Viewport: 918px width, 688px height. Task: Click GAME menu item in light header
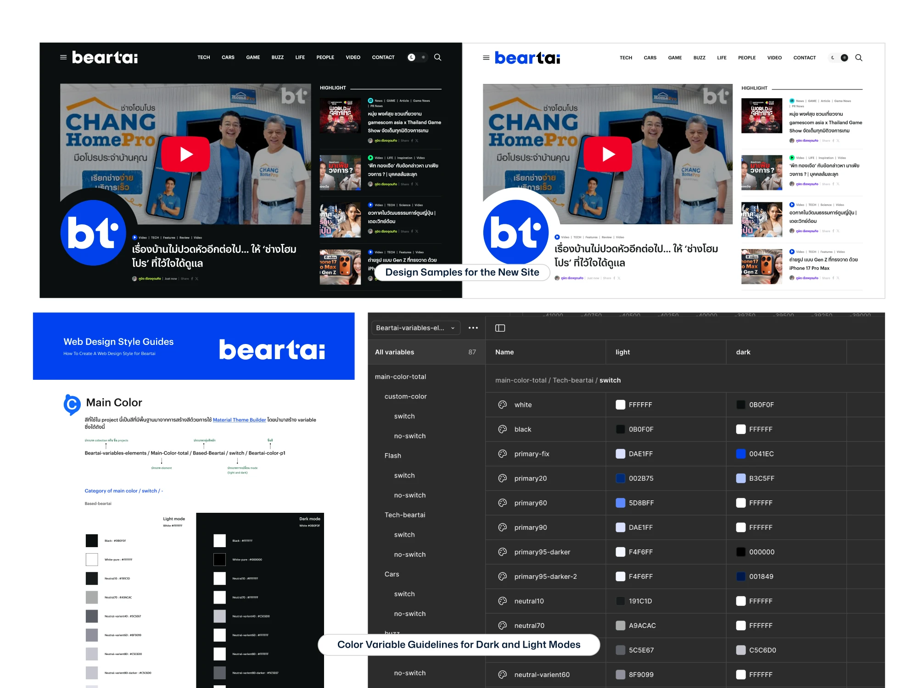pyautogui.click(x=675, y=58)
